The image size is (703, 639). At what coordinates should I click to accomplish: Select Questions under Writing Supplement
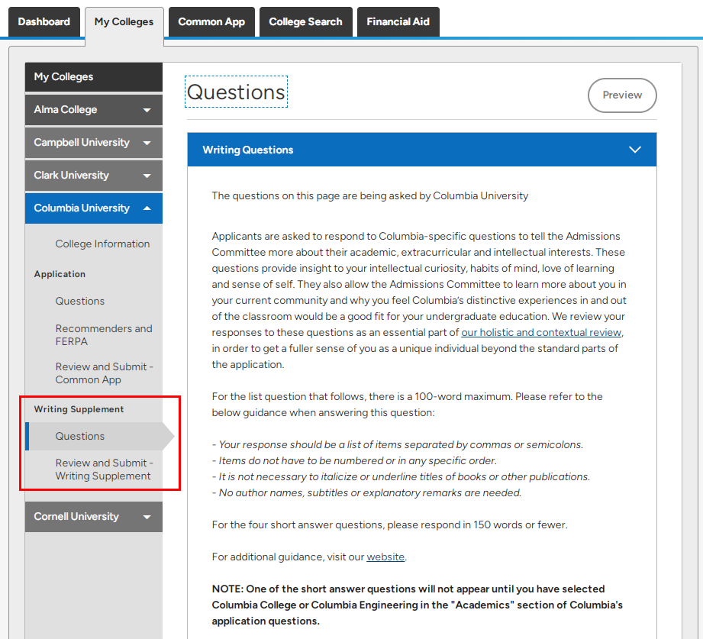80,436
